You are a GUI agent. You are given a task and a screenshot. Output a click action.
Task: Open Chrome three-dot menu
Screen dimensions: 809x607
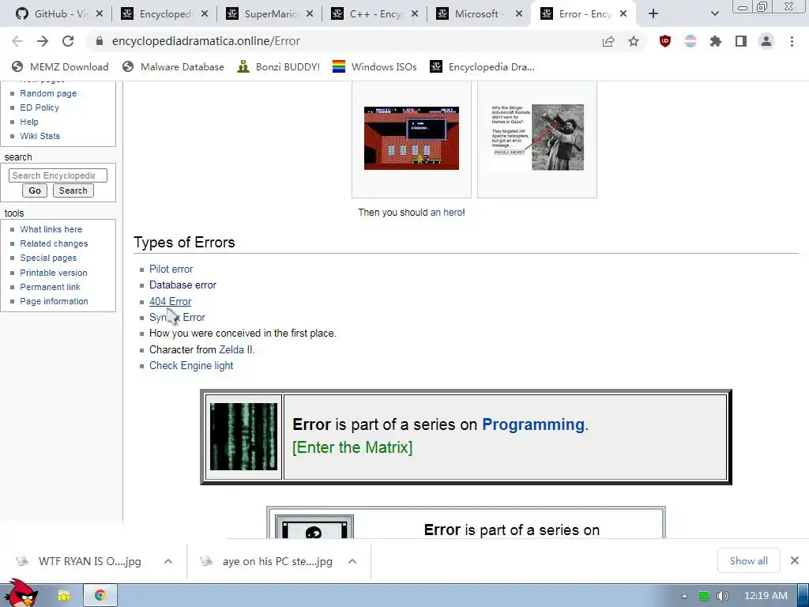coord(792,41)
